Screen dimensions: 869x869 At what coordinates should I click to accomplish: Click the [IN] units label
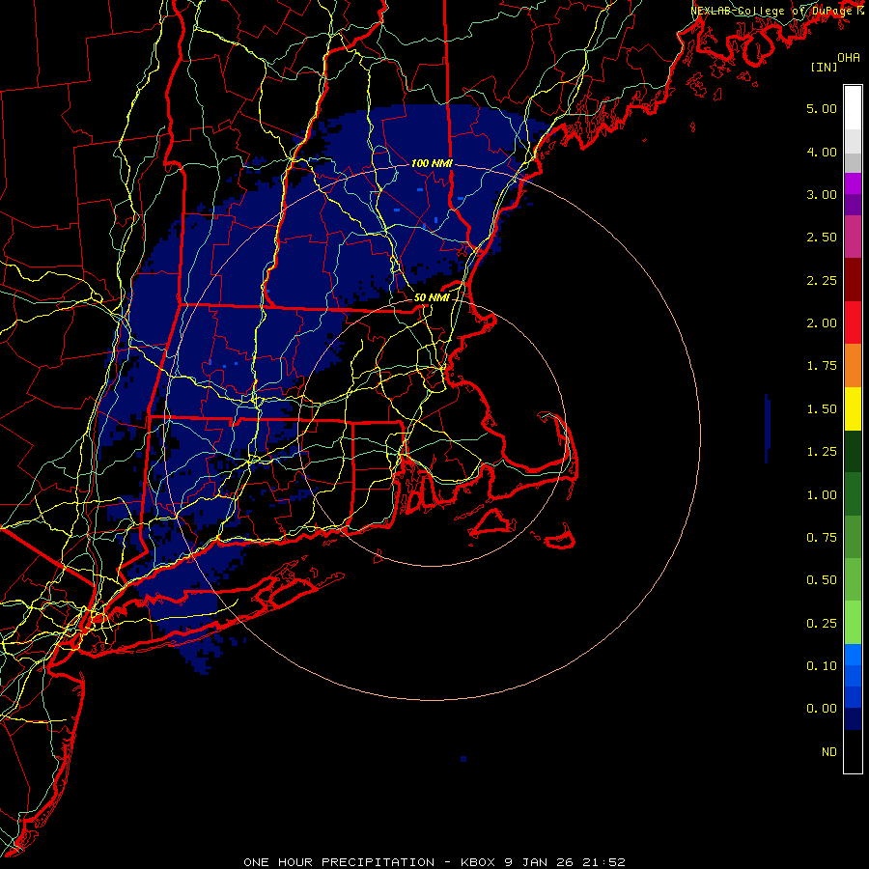824,67
